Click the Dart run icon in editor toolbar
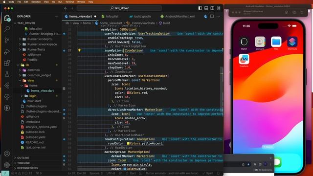The height and width of the screenshot is (176, 313). click(x=205, y=16)
